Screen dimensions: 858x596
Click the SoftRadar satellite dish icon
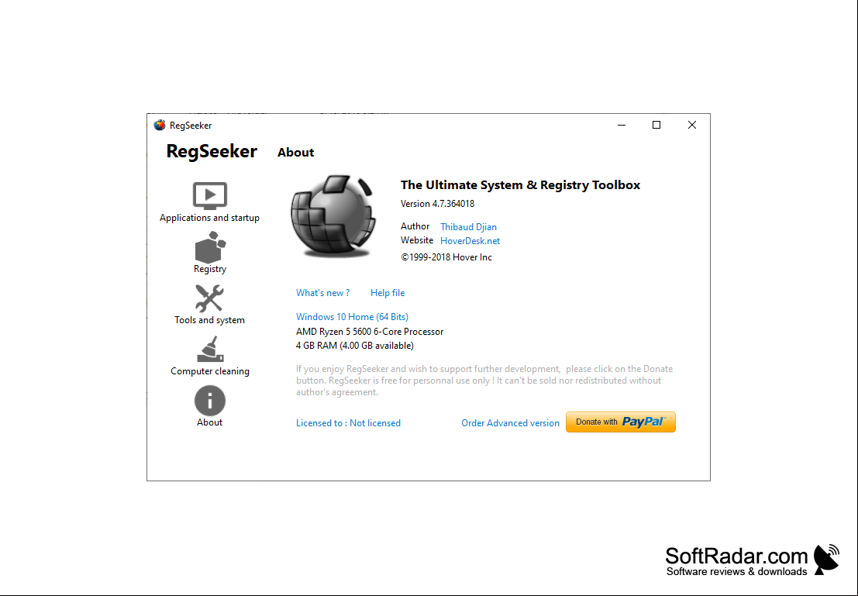tap(827, 560)
